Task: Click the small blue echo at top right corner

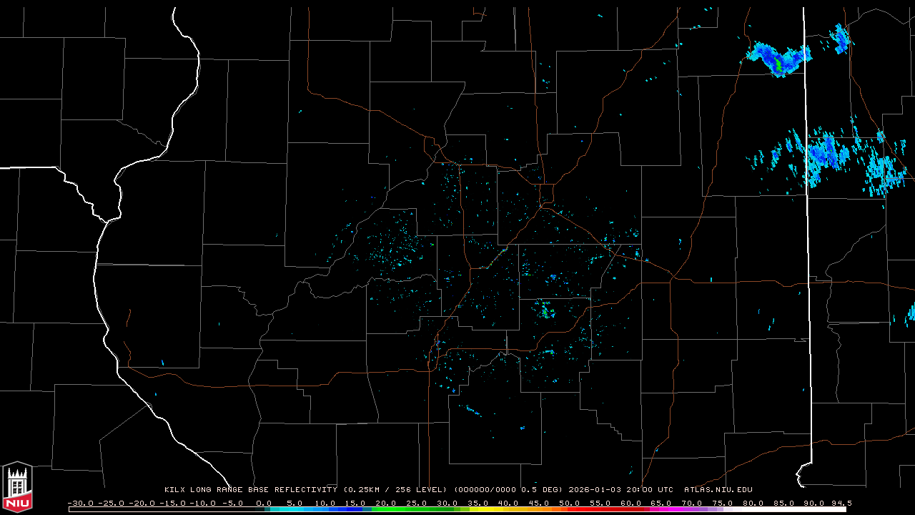Action: click(x=841, y=39)
